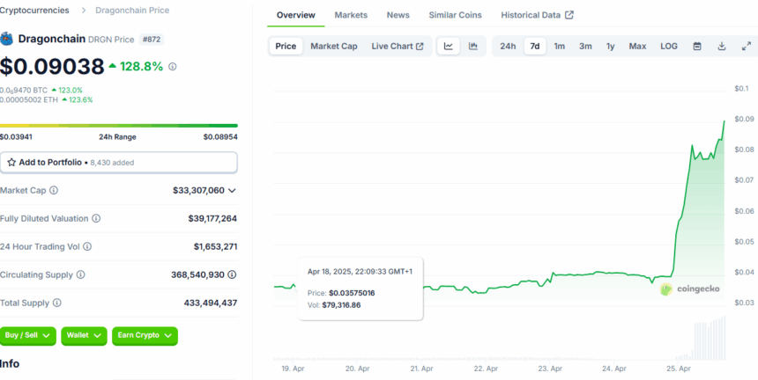Open the Historical Data tab
The image size is (758, 380).
pyautogui.click(x=537, y=15)
